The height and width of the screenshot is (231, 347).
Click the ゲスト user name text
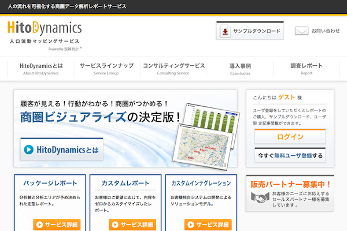(287, 97)
